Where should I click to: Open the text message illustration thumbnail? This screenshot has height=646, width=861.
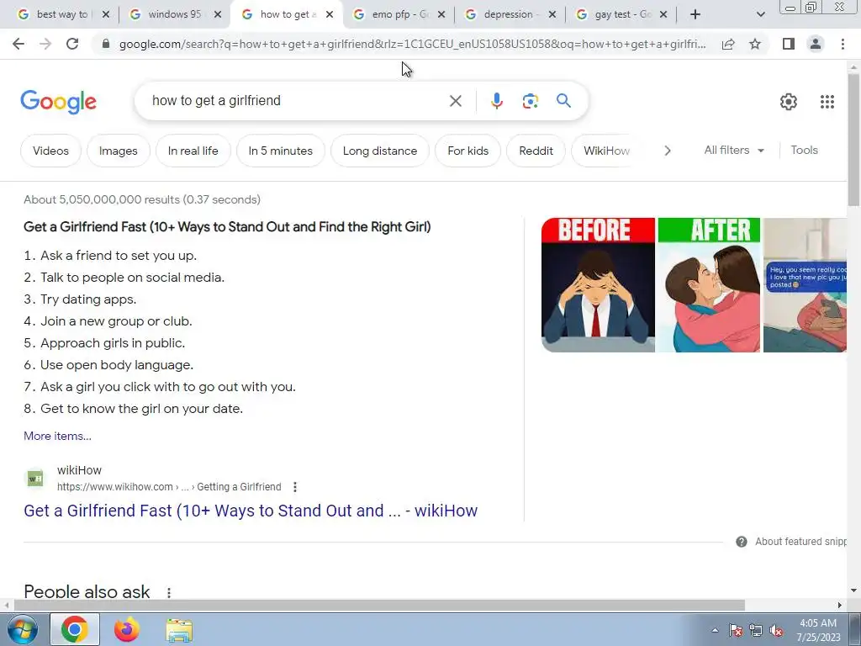(x=805, y=285)
